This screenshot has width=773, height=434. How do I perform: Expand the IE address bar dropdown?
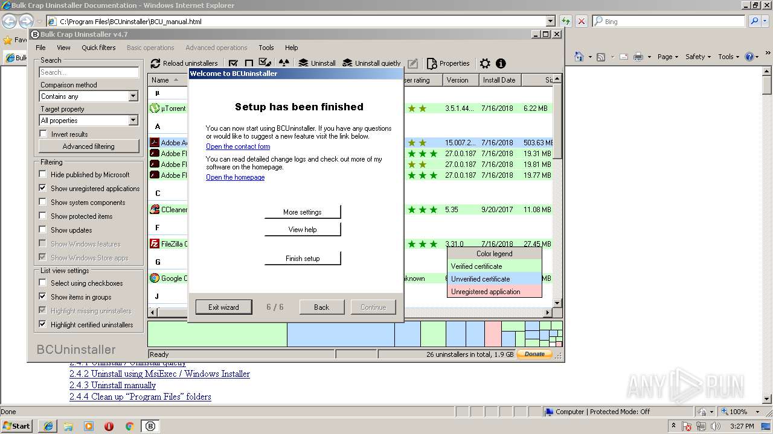coord(550,21)
